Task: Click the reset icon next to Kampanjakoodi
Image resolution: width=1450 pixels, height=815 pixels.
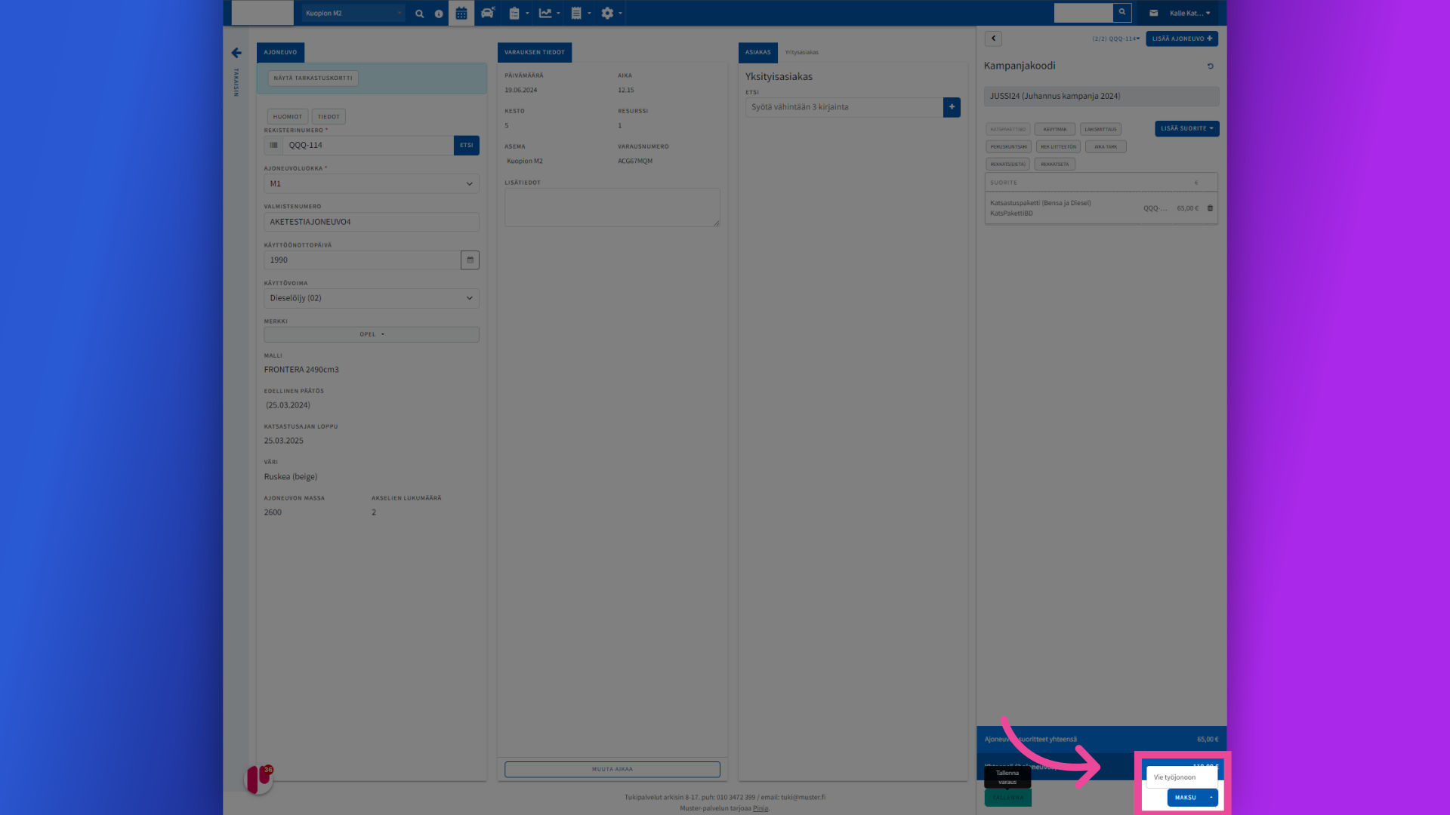Action: [x=1210, y=66]
